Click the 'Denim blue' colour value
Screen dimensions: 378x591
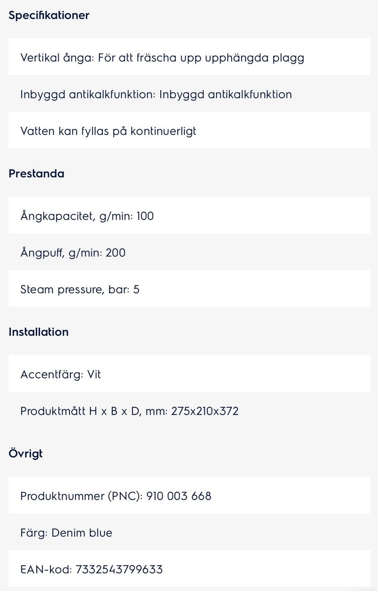coord(82,533)
